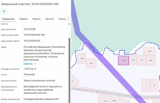160x103 pixels.
Task: Select parcel :143 on map
Action: tap(133, 60)
